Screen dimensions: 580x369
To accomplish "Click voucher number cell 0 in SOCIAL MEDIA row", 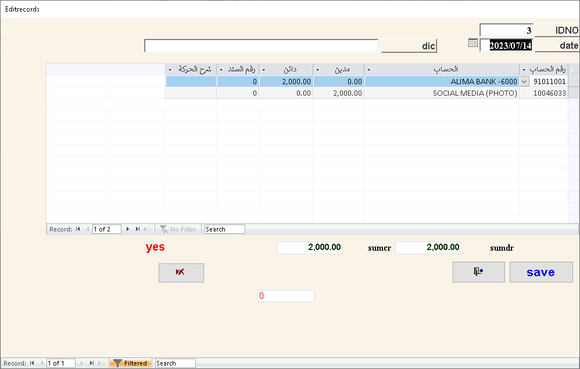I will tap(238, 93).
